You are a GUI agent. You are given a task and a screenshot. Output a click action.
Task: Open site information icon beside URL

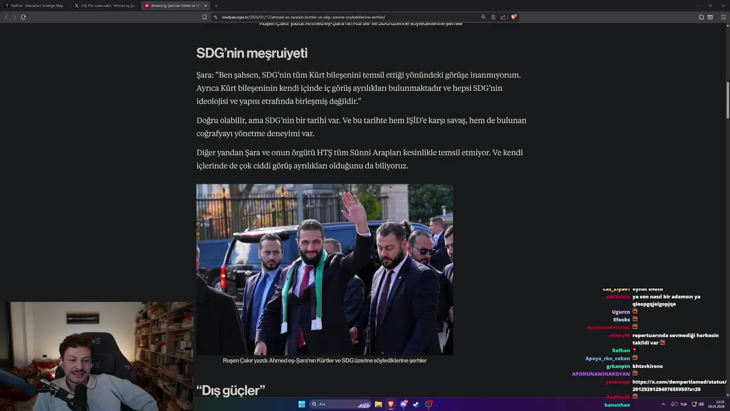216,17
